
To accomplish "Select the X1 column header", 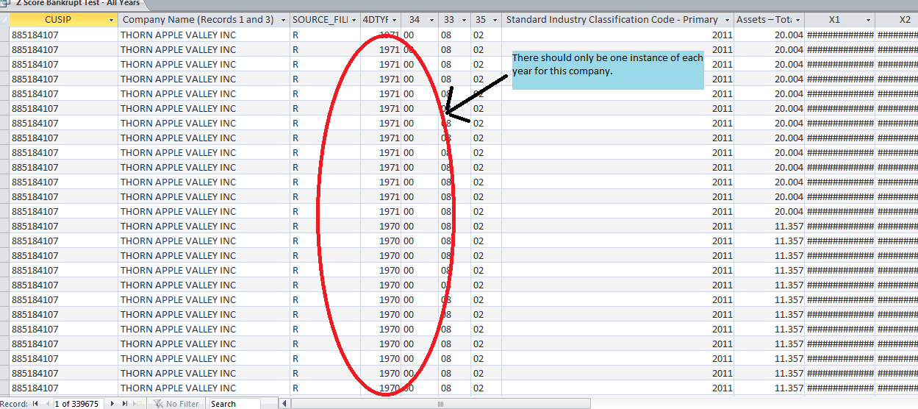I will (x=834, y=20).
